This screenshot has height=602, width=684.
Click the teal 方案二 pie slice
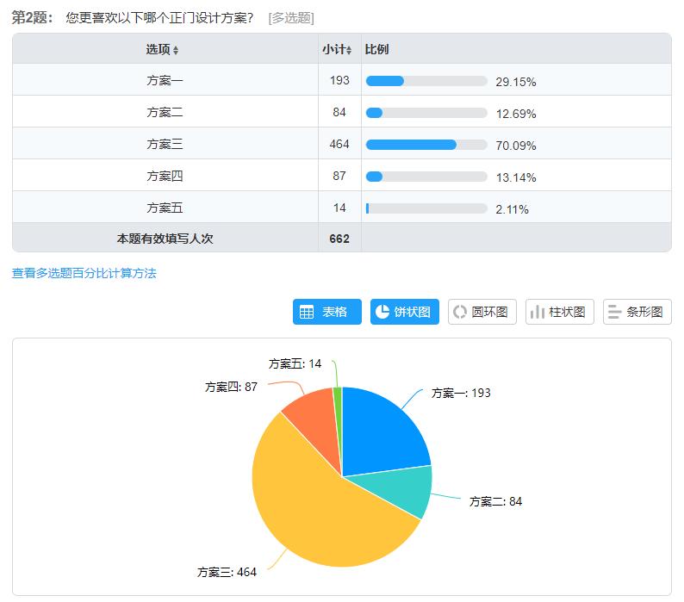click(x=405, y=491)
